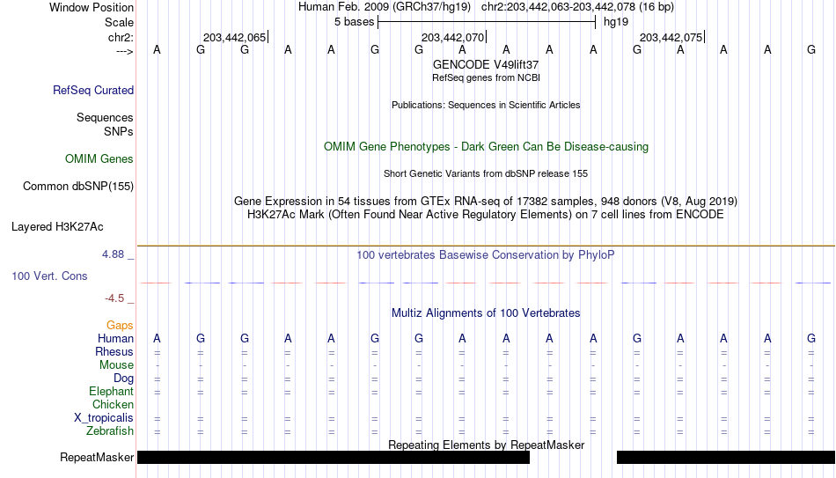Click Short Genetic Variants from dbSNP title

[x=486, y=173]
